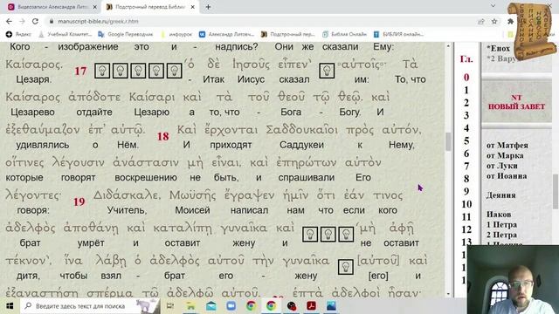Image resolution: width=559 pixels, height=314 pixels.
Task: Click the main text scrollbar thumb
Action: point(448,141)
